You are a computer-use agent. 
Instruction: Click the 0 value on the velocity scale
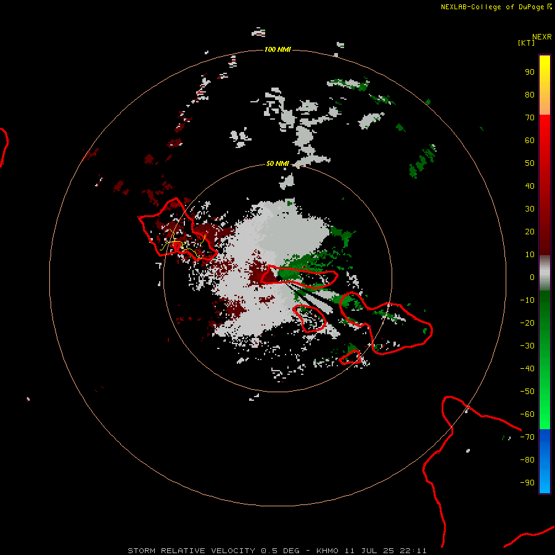point(532,277)
